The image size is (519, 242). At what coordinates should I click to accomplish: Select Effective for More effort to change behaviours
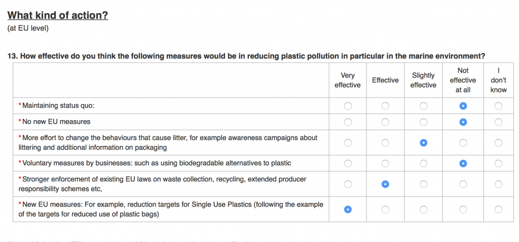point(385,142)
